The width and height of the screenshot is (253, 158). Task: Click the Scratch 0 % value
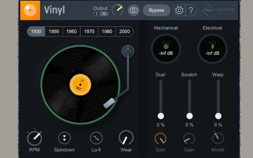[x=189, y=125]
